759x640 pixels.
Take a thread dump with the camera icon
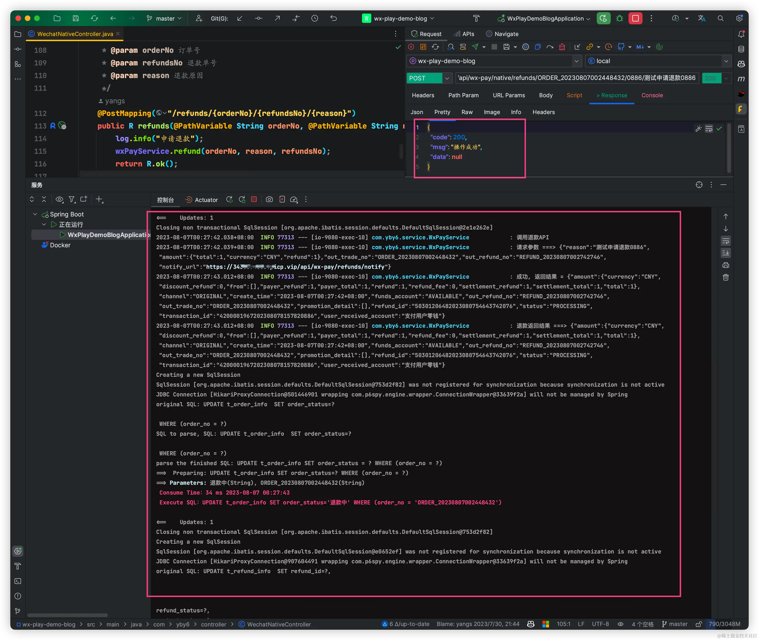click(x=269, y=199)
